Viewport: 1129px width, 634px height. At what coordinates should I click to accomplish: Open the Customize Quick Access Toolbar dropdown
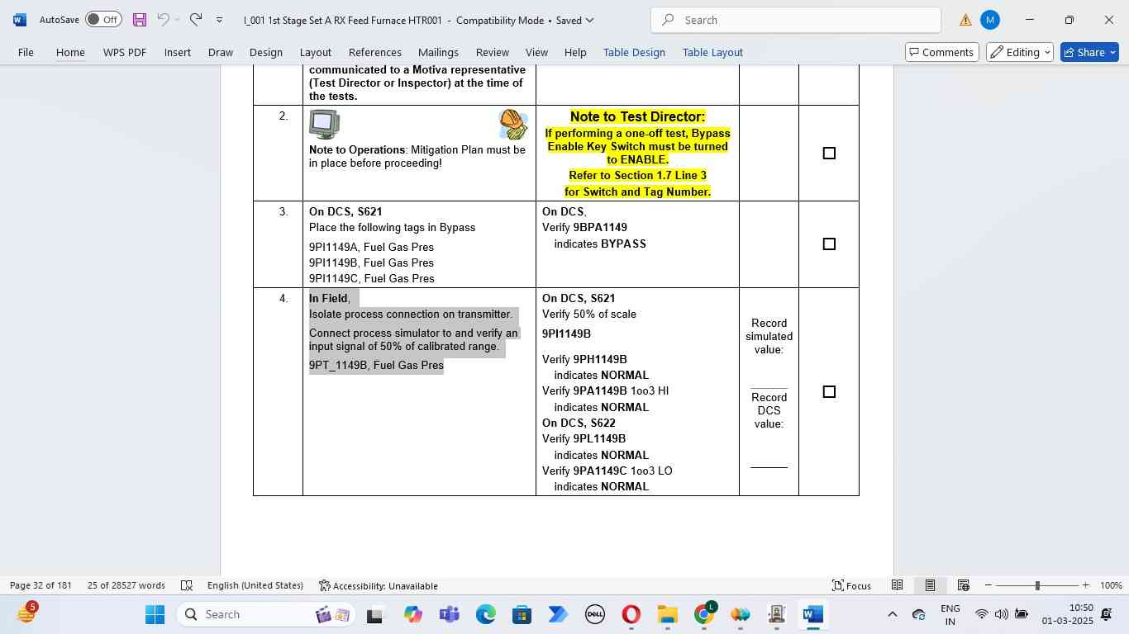219,20
